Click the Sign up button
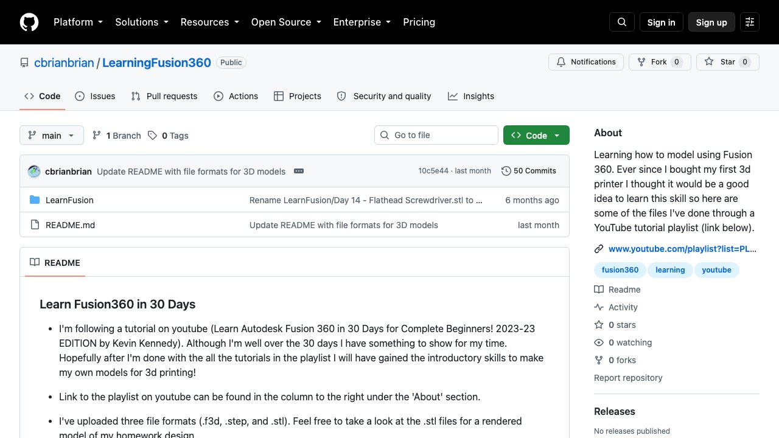 [711, 22]
